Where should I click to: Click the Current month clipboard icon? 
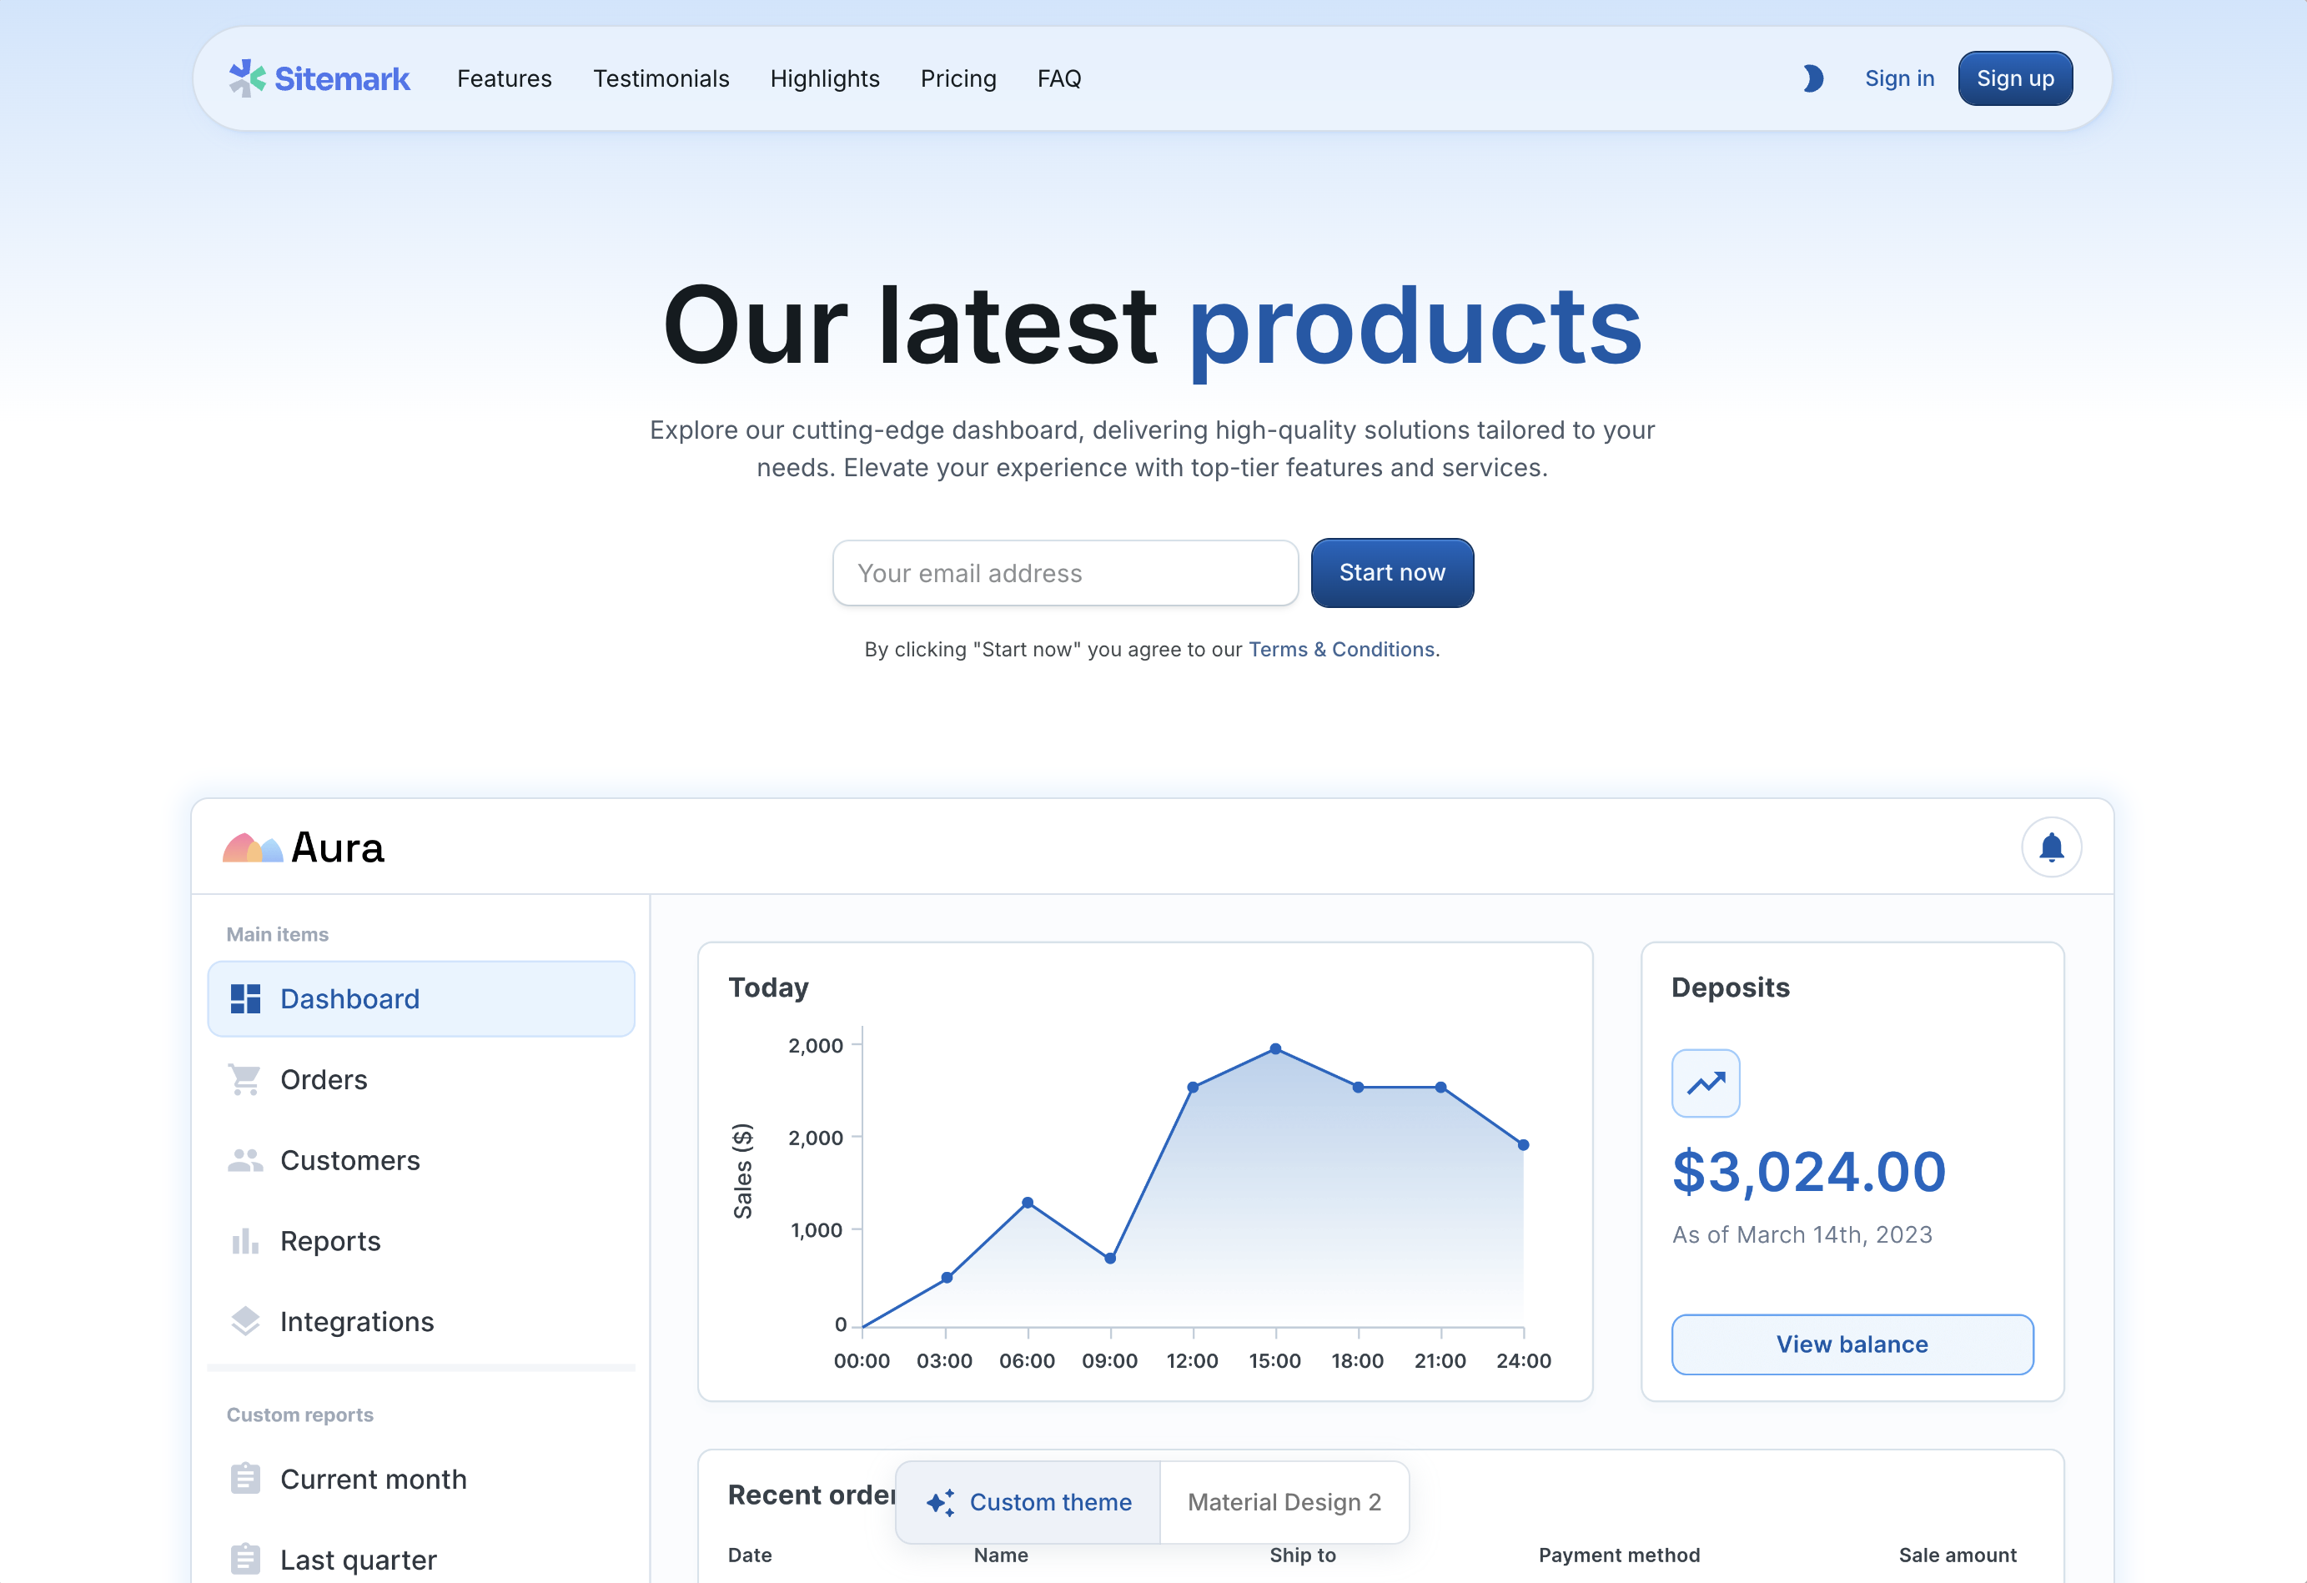244,1479
